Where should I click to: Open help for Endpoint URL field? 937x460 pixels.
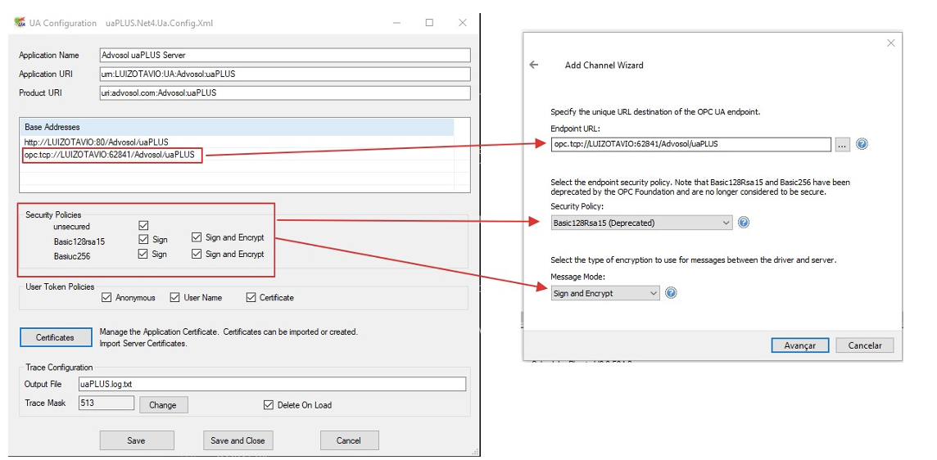click(x=862, y=144)
